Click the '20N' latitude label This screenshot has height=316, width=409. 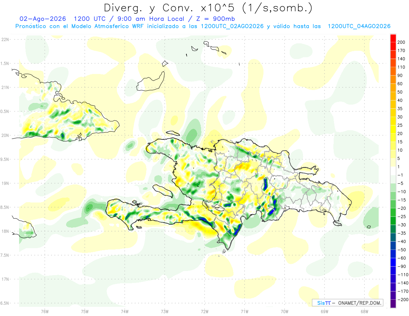(5, 135)
